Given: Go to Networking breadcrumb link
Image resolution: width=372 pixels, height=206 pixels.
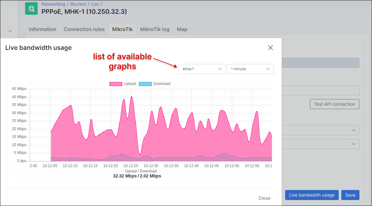Looking at the screenshot, I should pos(53,4).
